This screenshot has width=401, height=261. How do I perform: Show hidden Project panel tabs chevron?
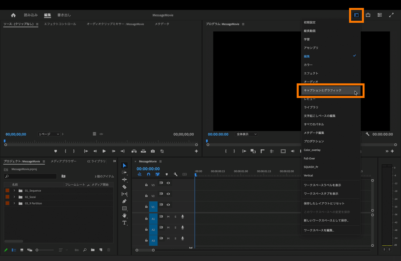tap(114, 161)
